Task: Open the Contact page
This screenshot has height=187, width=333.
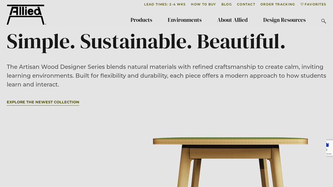Action: point(246,4)
